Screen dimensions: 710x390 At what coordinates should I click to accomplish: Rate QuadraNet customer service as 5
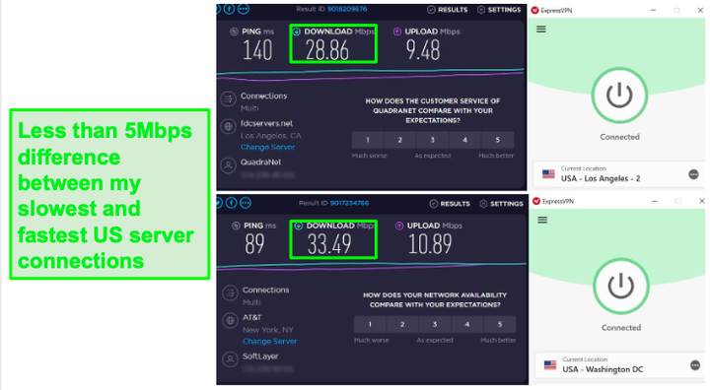(x=498, y=140)
